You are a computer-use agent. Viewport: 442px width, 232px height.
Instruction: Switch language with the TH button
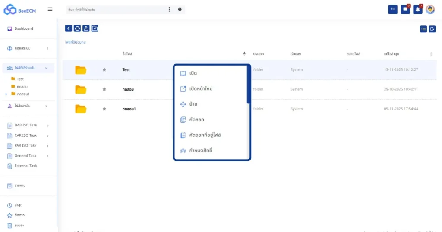[x=392, y=9]
